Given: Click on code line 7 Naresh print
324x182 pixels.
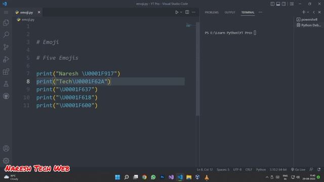Looking at the screenshot, I should tap(78, 74).
